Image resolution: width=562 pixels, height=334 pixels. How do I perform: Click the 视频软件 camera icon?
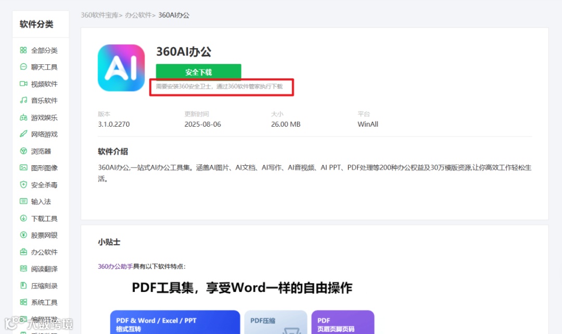pos(23,84)
